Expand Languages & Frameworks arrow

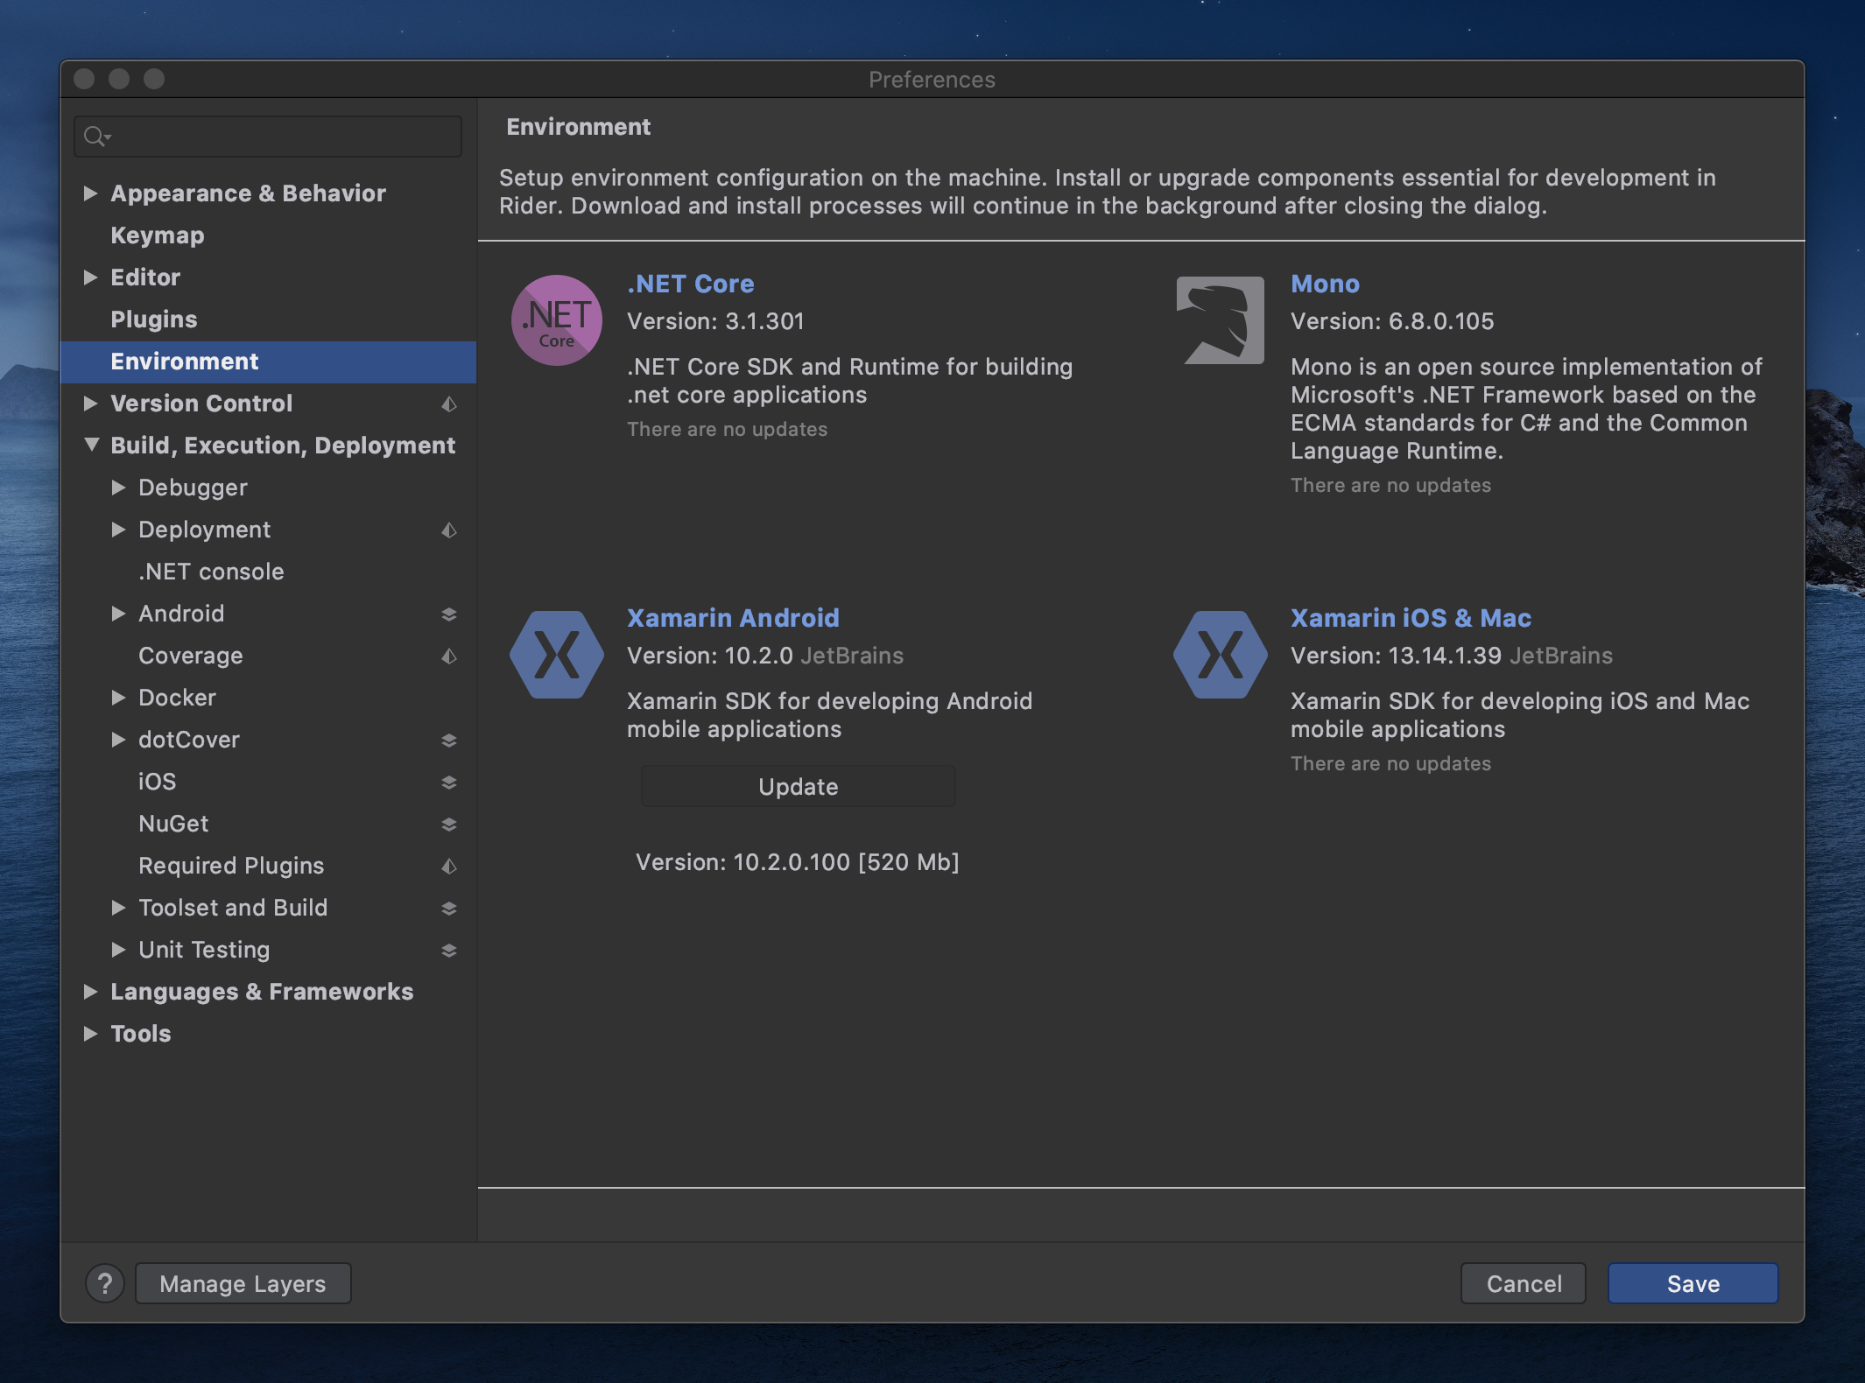pyautogui.click(x=90, y=992)
